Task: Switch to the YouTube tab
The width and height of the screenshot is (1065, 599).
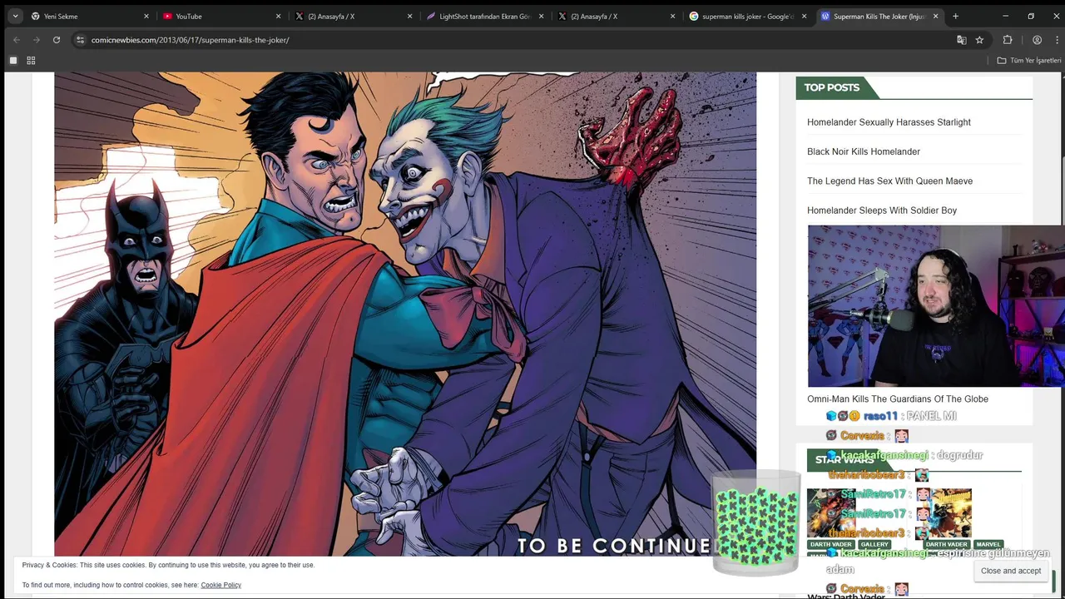Action: point(222,16)
